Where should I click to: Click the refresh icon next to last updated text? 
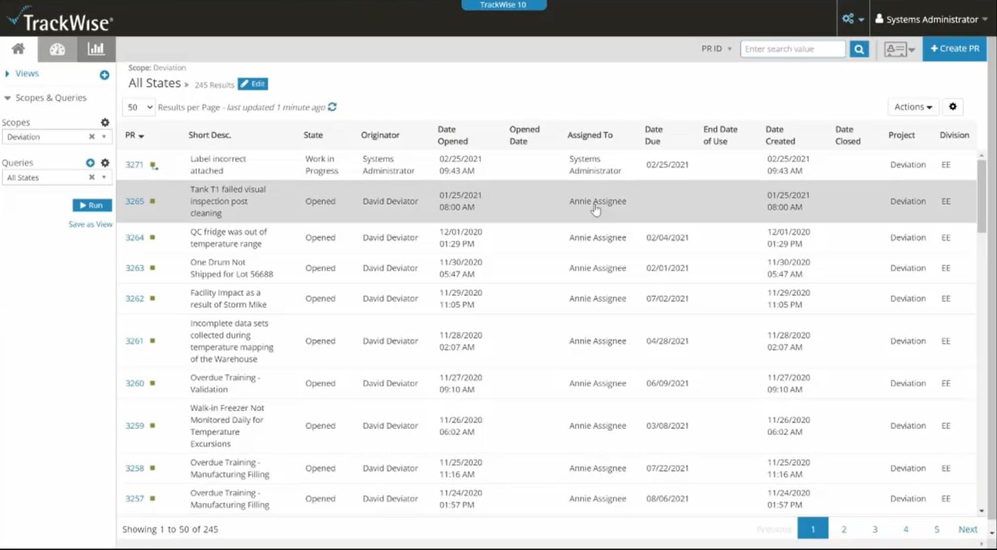tap(332, 107)
